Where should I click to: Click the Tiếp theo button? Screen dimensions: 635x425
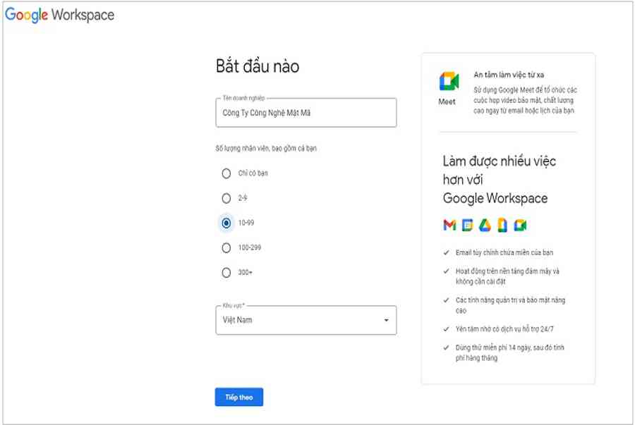tap(239, 397)
